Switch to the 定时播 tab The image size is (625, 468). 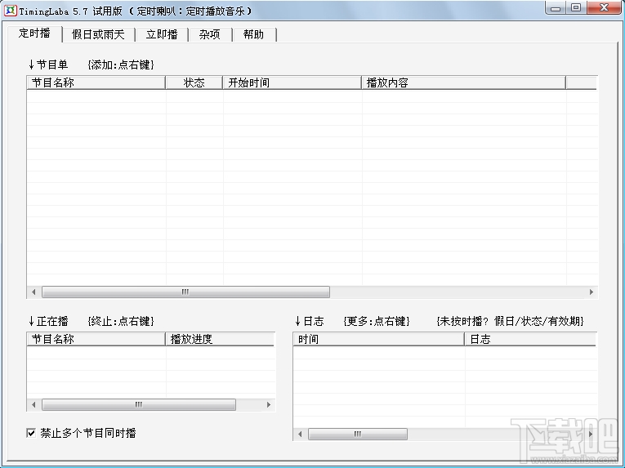click(34, 33)
